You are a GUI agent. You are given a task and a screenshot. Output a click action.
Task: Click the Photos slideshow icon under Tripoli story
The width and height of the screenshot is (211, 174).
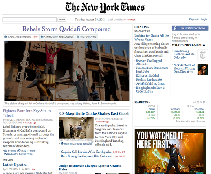6,150
